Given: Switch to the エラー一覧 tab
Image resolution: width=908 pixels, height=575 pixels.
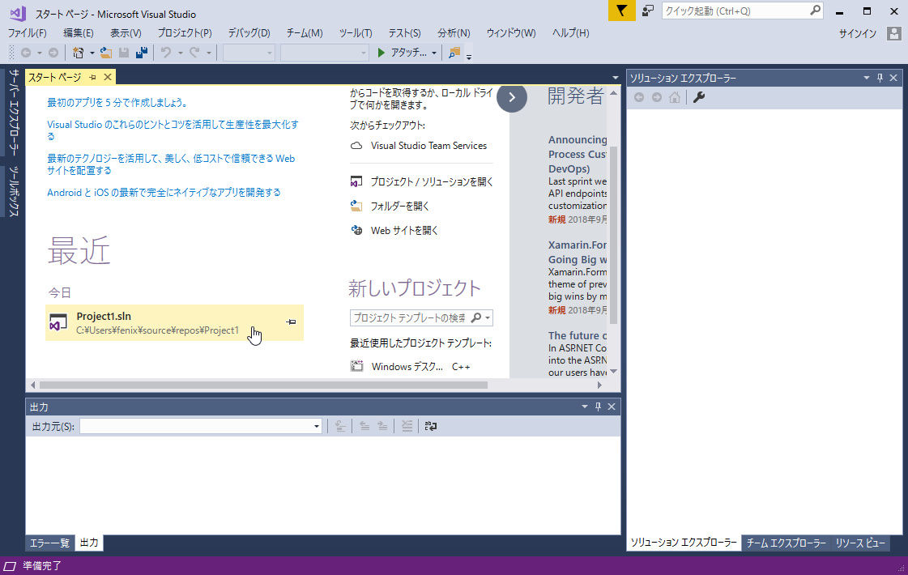Looking at the screenshot, I should coord(49,543).
